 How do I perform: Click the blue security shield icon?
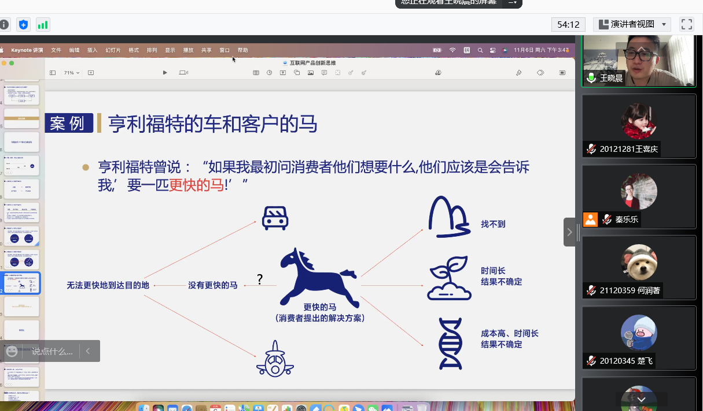tap(23, 24)
